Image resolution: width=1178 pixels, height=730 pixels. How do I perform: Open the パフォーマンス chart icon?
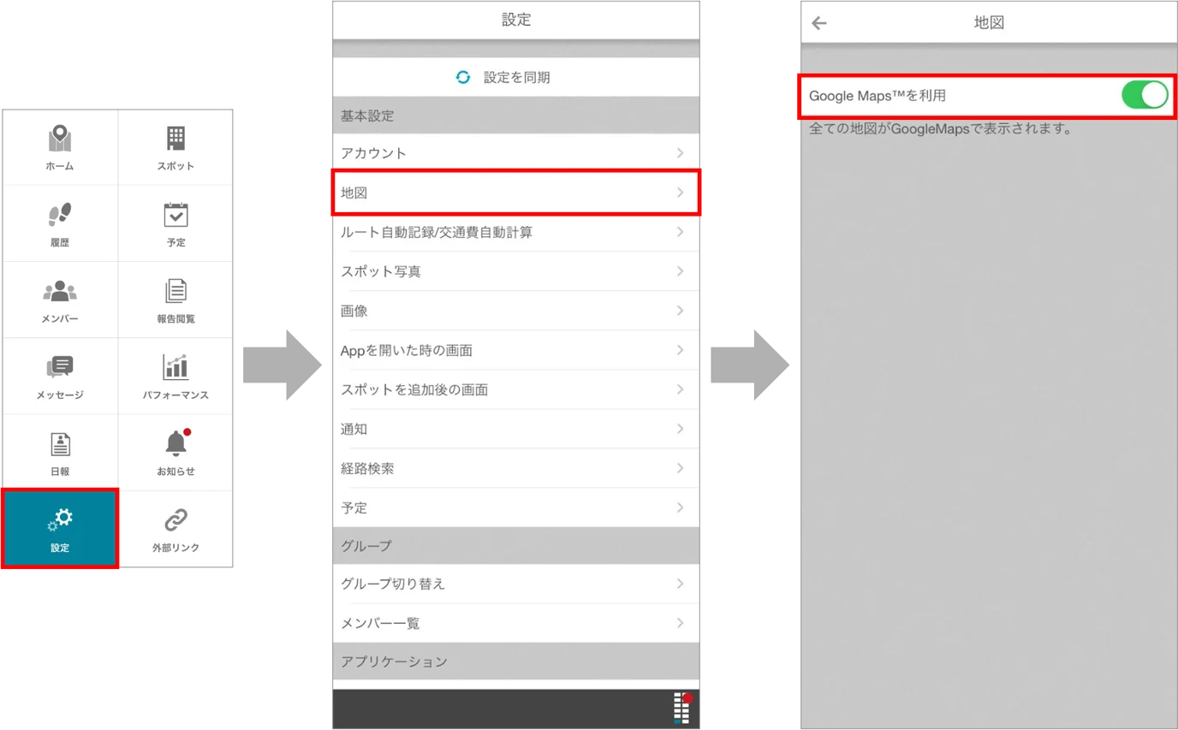pyautogui.click(x=176, y=366)
